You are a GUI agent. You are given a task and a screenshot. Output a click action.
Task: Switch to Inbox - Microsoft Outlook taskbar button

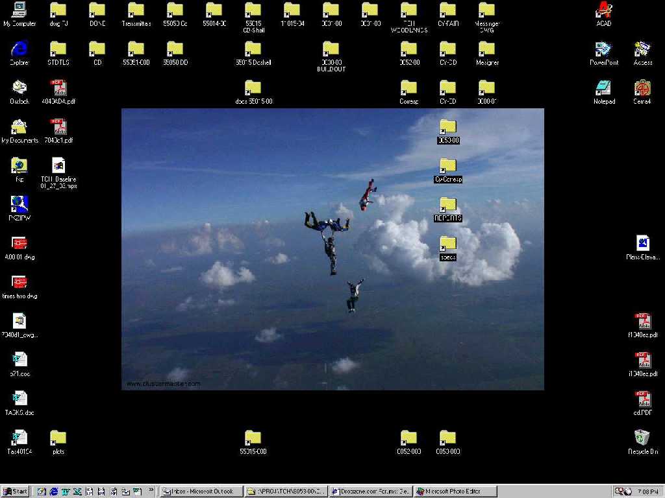(x=201, y=492)
